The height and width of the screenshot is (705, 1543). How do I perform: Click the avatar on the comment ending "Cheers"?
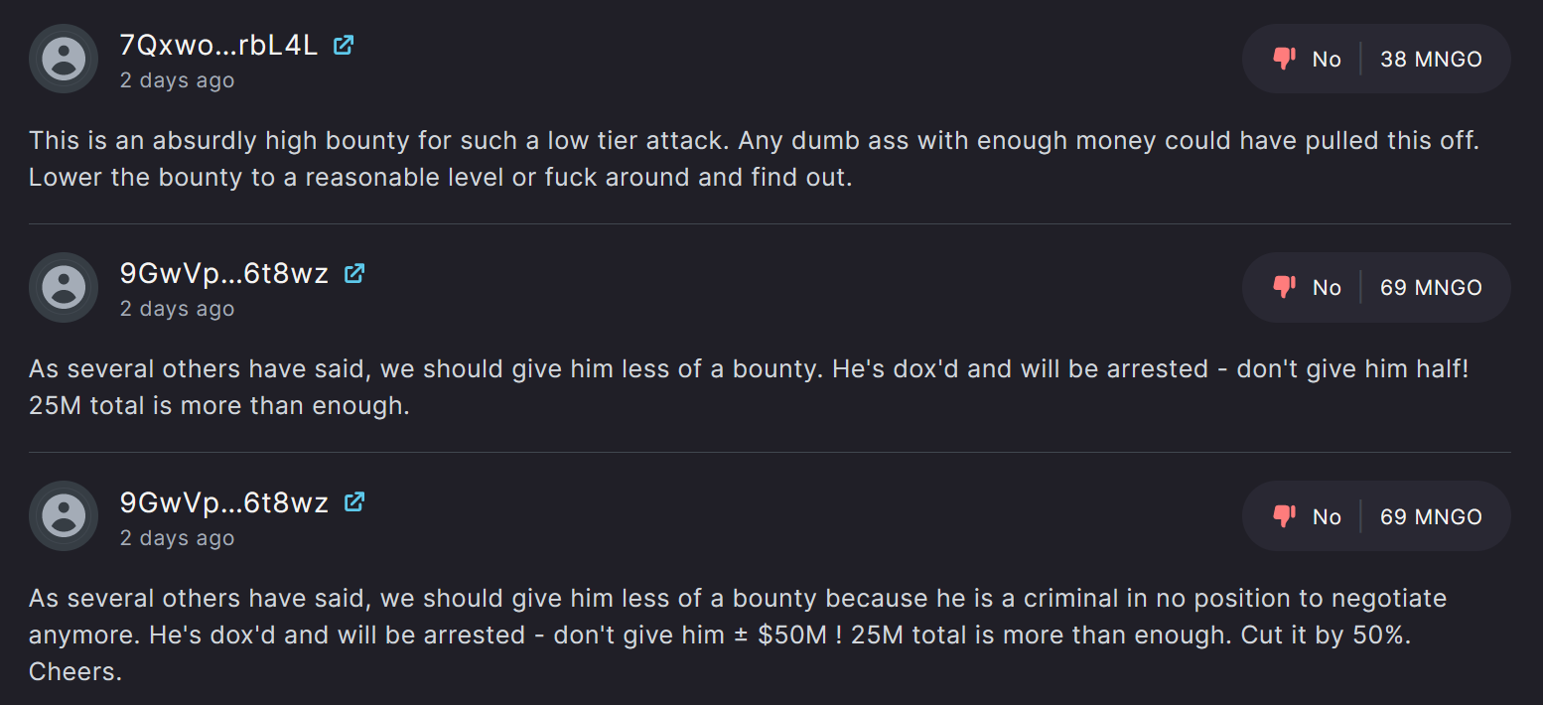point(64,516)
